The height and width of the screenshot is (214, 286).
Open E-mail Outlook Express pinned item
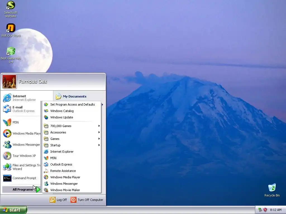point(22,109)
